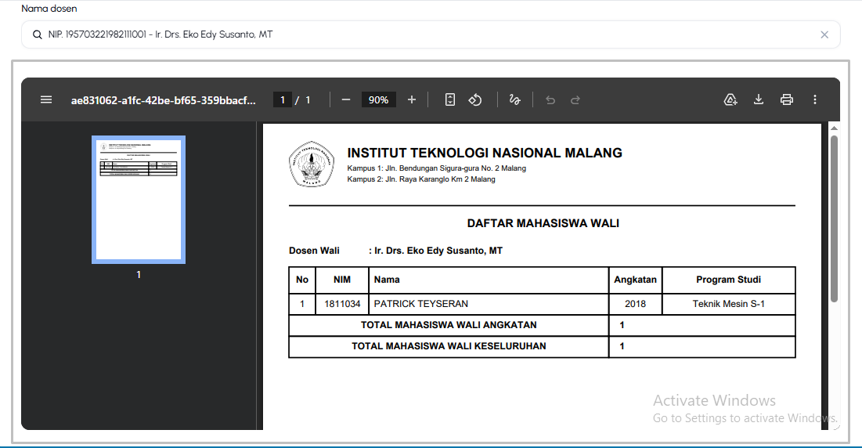Image resolution: width=862 pixels, height=448 pixels.
Task: Select the page 1 thumbnail
Action: (x=139, y=200)
